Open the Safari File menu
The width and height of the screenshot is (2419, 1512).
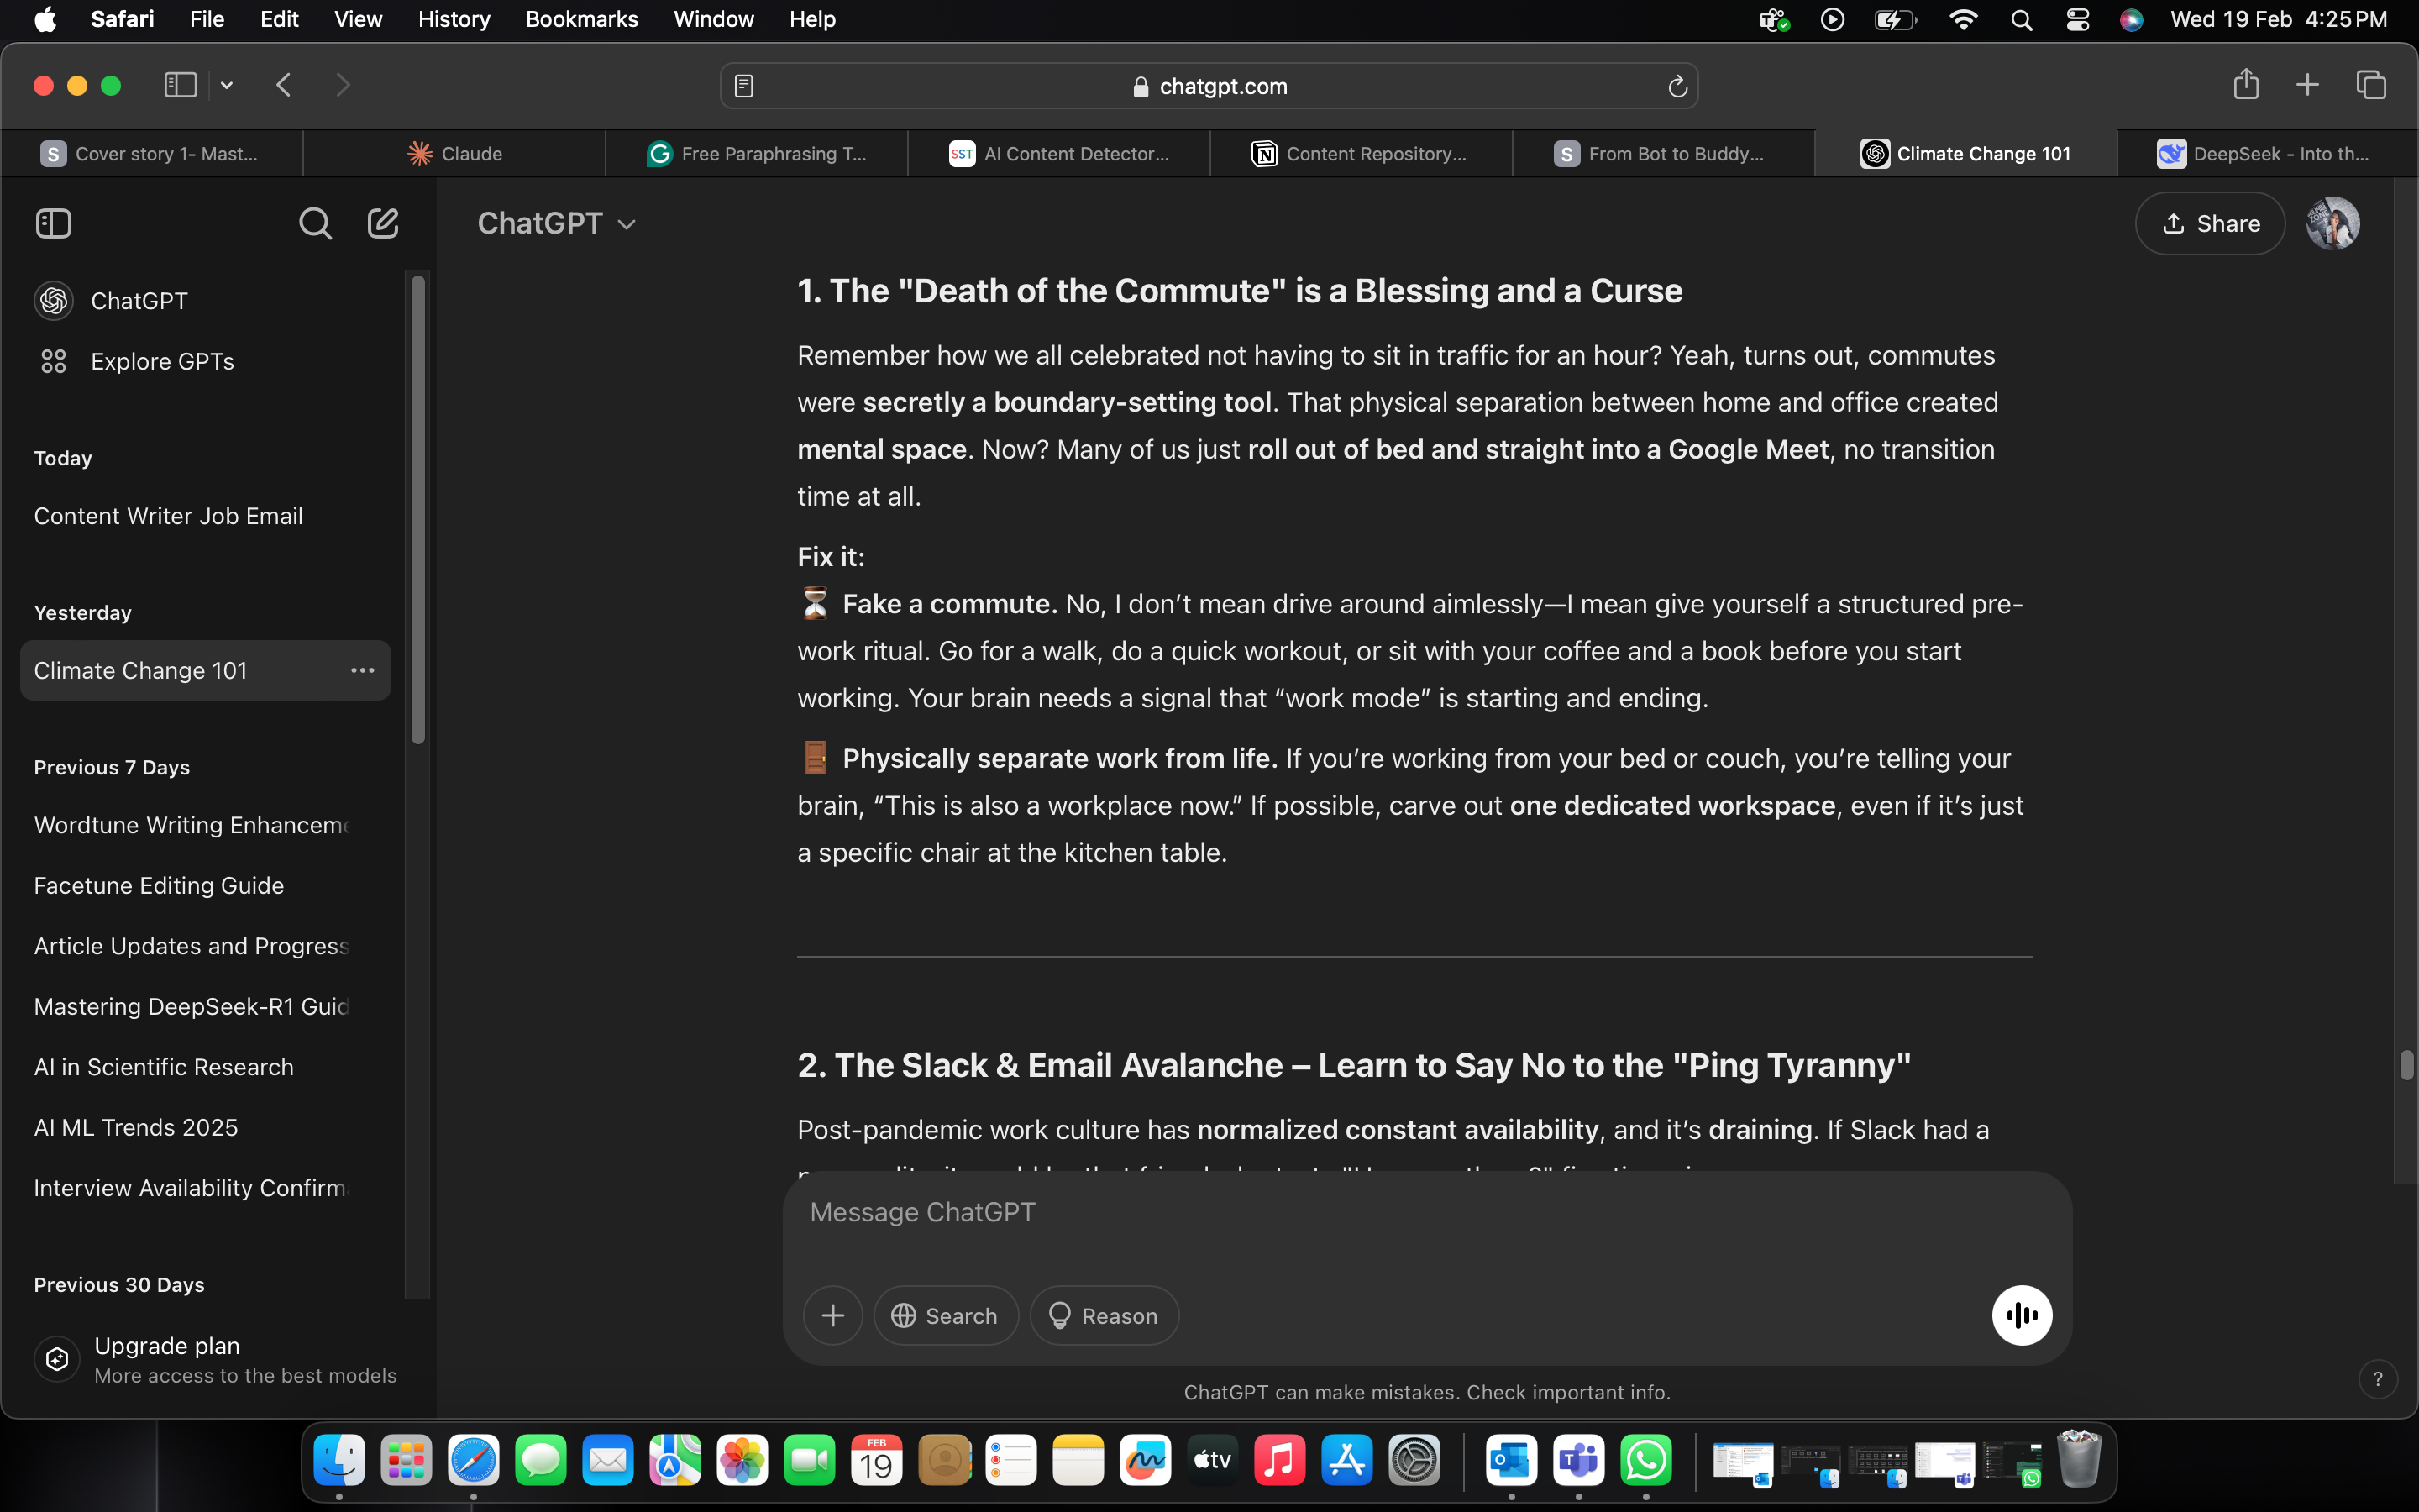point(207,20)
